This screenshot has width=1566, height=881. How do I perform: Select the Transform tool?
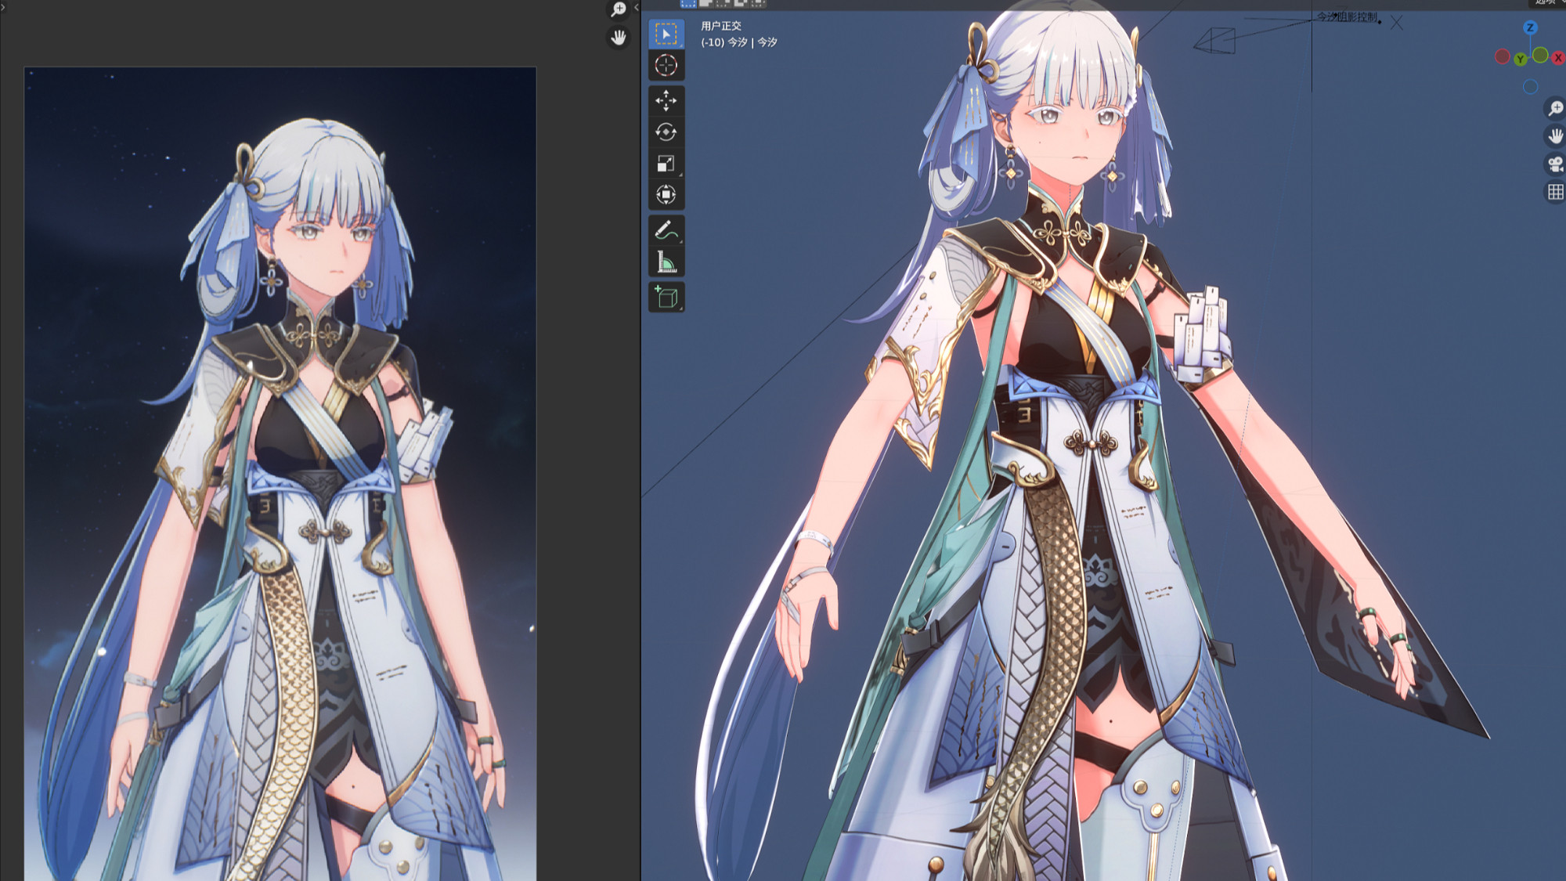(x=666, y=194)
